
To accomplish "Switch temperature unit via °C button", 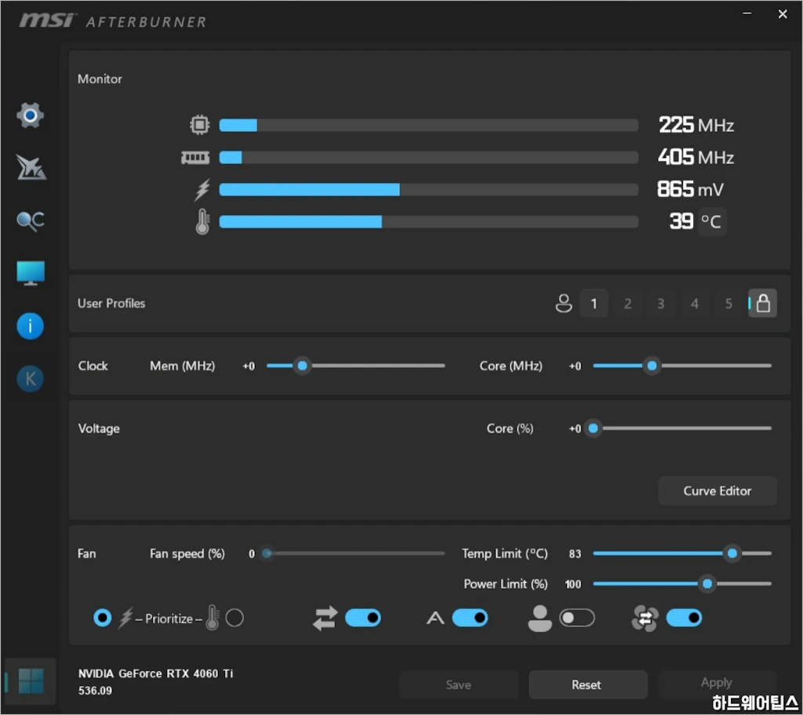I will coord(712,221).
